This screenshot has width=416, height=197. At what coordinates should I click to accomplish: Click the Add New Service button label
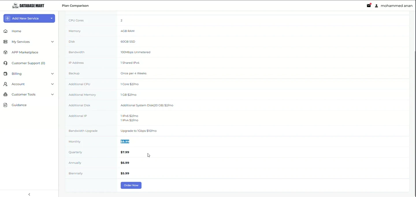(25, 18)
